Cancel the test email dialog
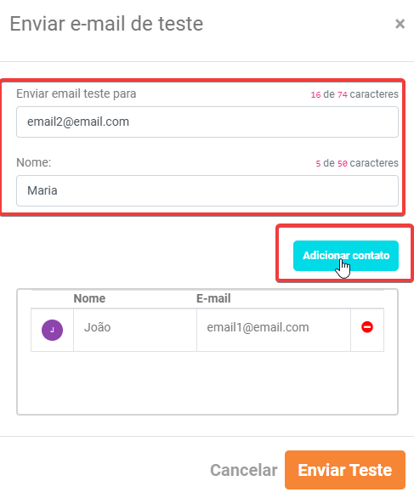Image resolution: width=414 pixels, height=498 pixels. pyautogui.click(x=244, y=470)
